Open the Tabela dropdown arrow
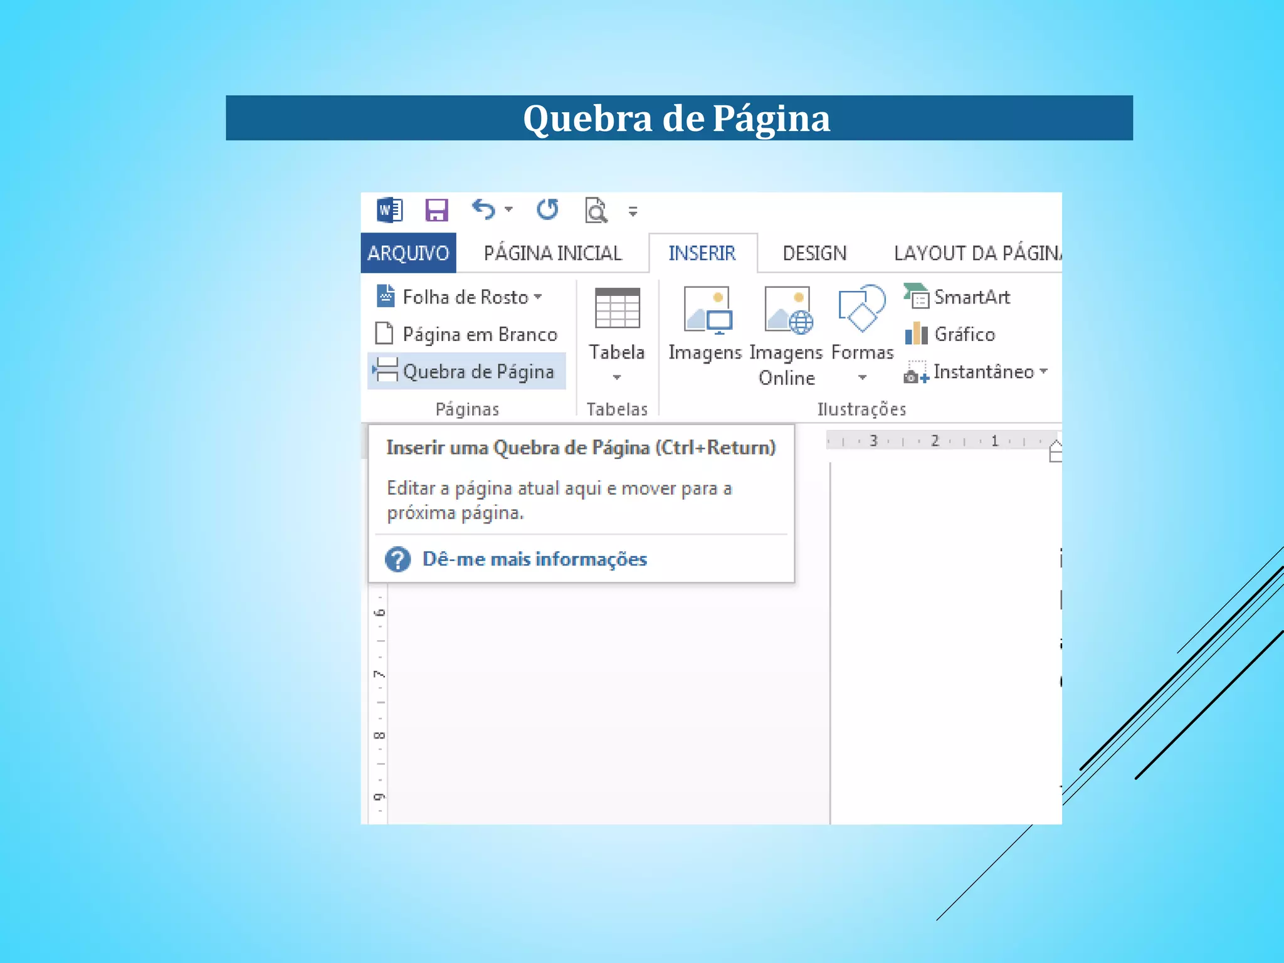Screen dimensions: 1284x963 pyautogui.click(x=617, y=377)
